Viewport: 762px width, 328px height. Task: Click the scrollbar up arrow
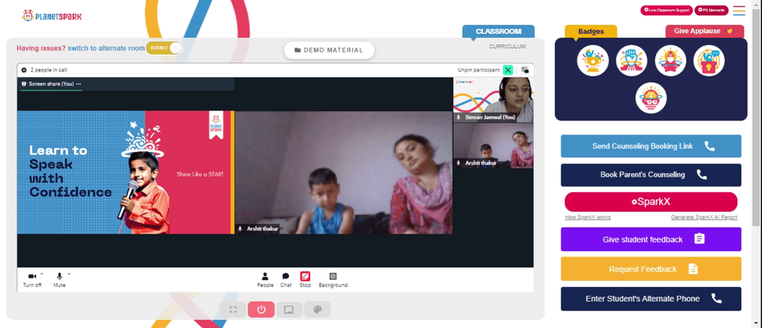757,4
